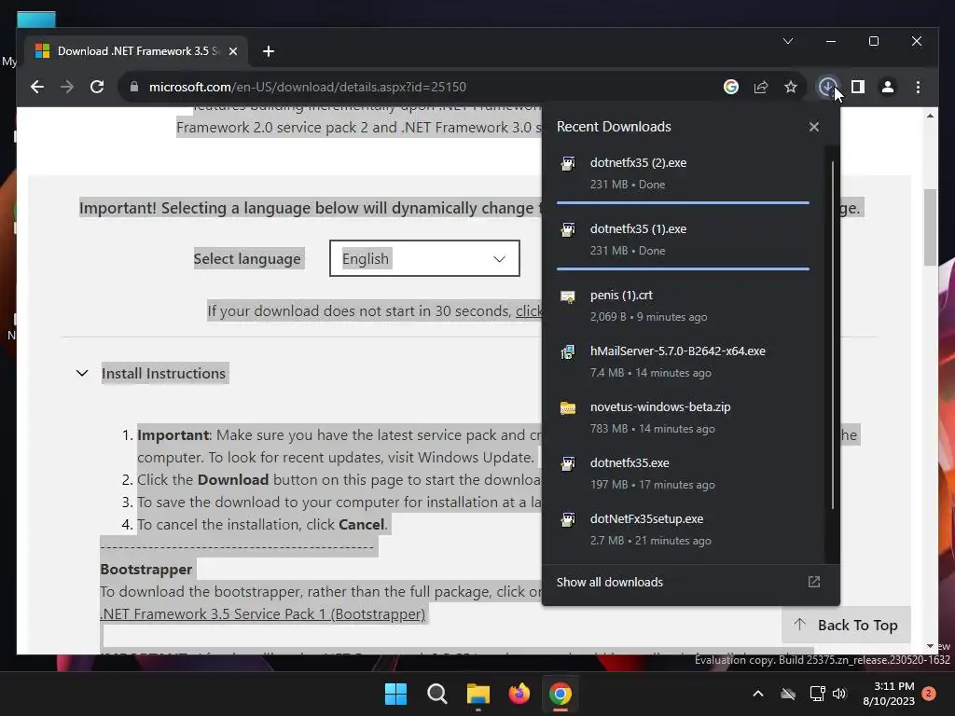Click the novetus zip folder icon

(568, 408)
